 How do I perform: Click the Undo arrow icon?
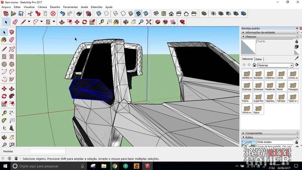pyautogui.click(x=62, y=14)
